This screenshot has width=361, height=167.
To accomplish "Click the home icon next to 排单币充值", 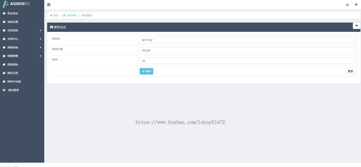I will 4,81.
